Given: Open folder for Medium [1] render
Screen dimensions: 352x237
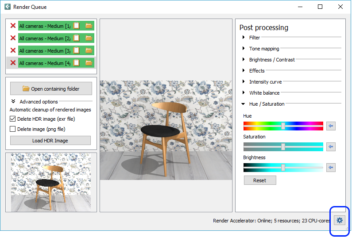Looking at the screenshot, I should [89, 26].
